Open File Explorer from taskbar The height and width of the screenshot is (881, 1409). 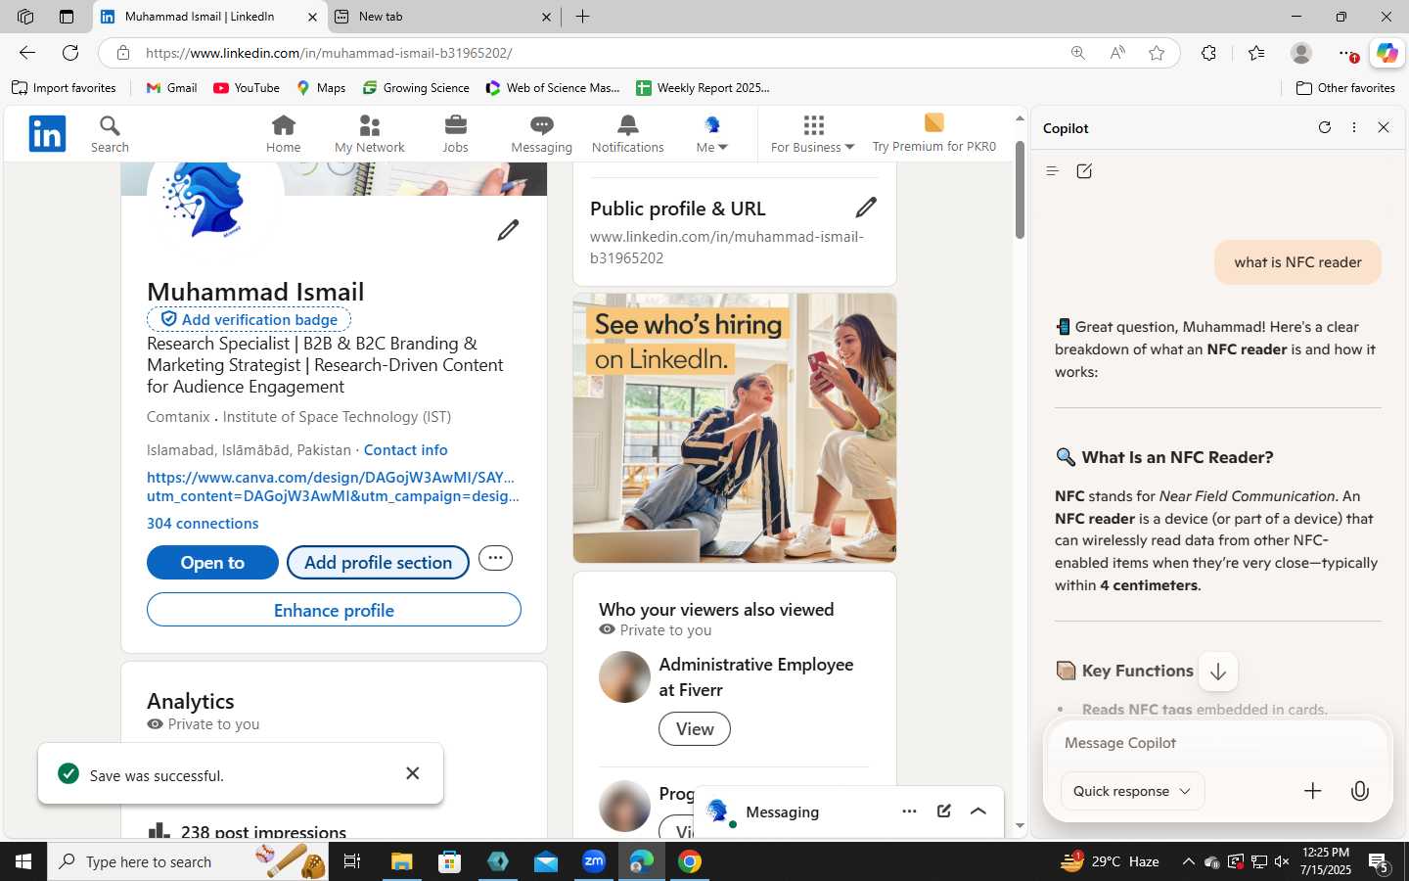[x=401, y=861]
